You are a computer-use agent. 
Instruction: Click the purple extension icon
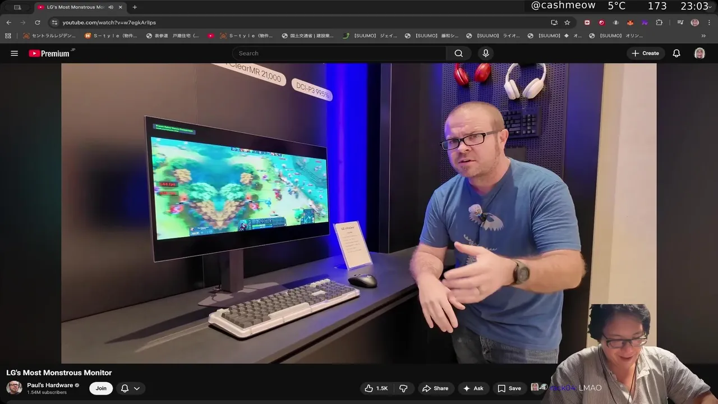[x=645, y=22]
